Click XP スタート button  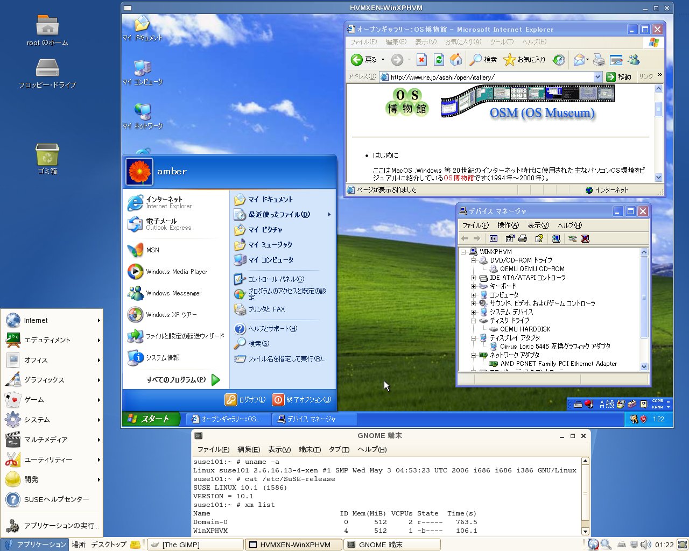pyautogui.click(x=151, y=419)
